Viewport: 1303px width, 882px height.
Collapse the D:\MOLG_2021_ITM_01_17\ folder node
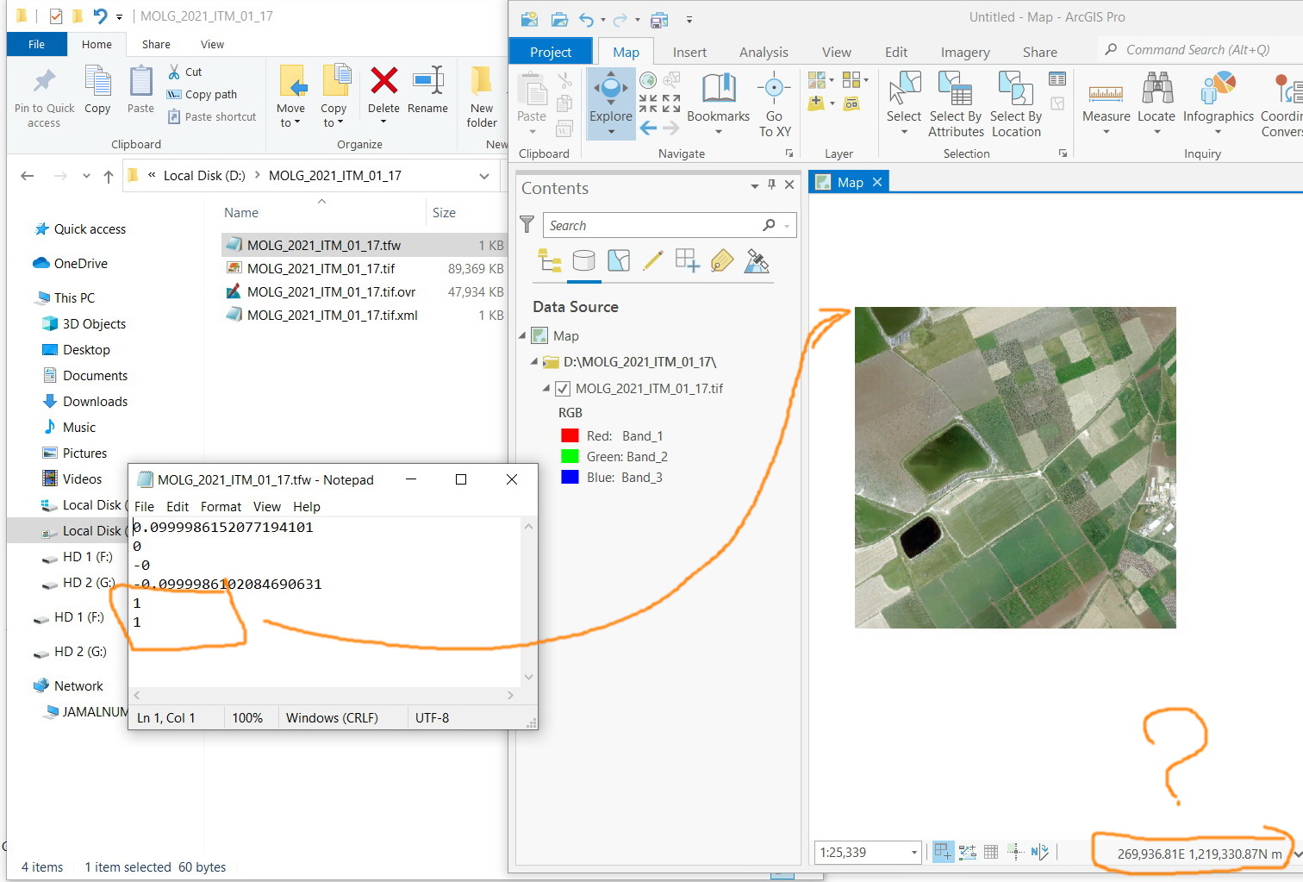534,362
